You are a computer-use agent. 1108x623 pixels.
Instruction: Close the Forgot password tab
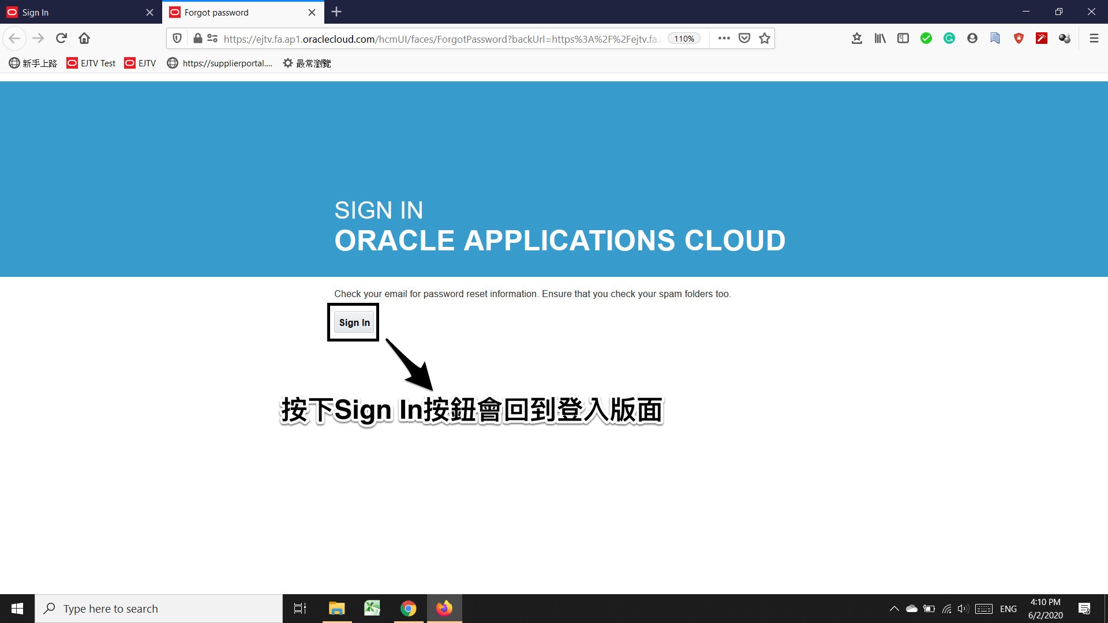(x=312, y=12)
